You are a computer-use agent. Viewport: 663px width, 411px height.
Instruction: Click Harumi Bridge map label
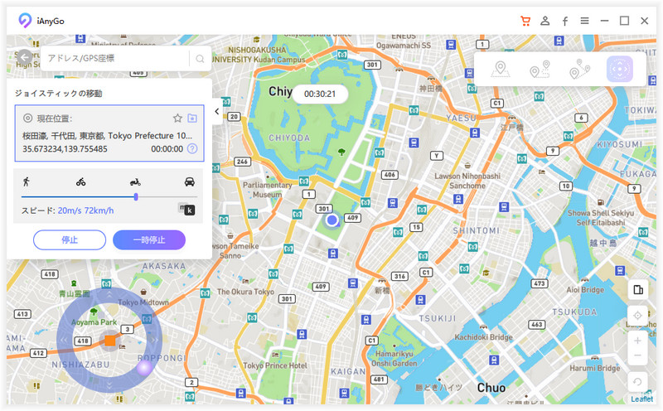point(595,368)
